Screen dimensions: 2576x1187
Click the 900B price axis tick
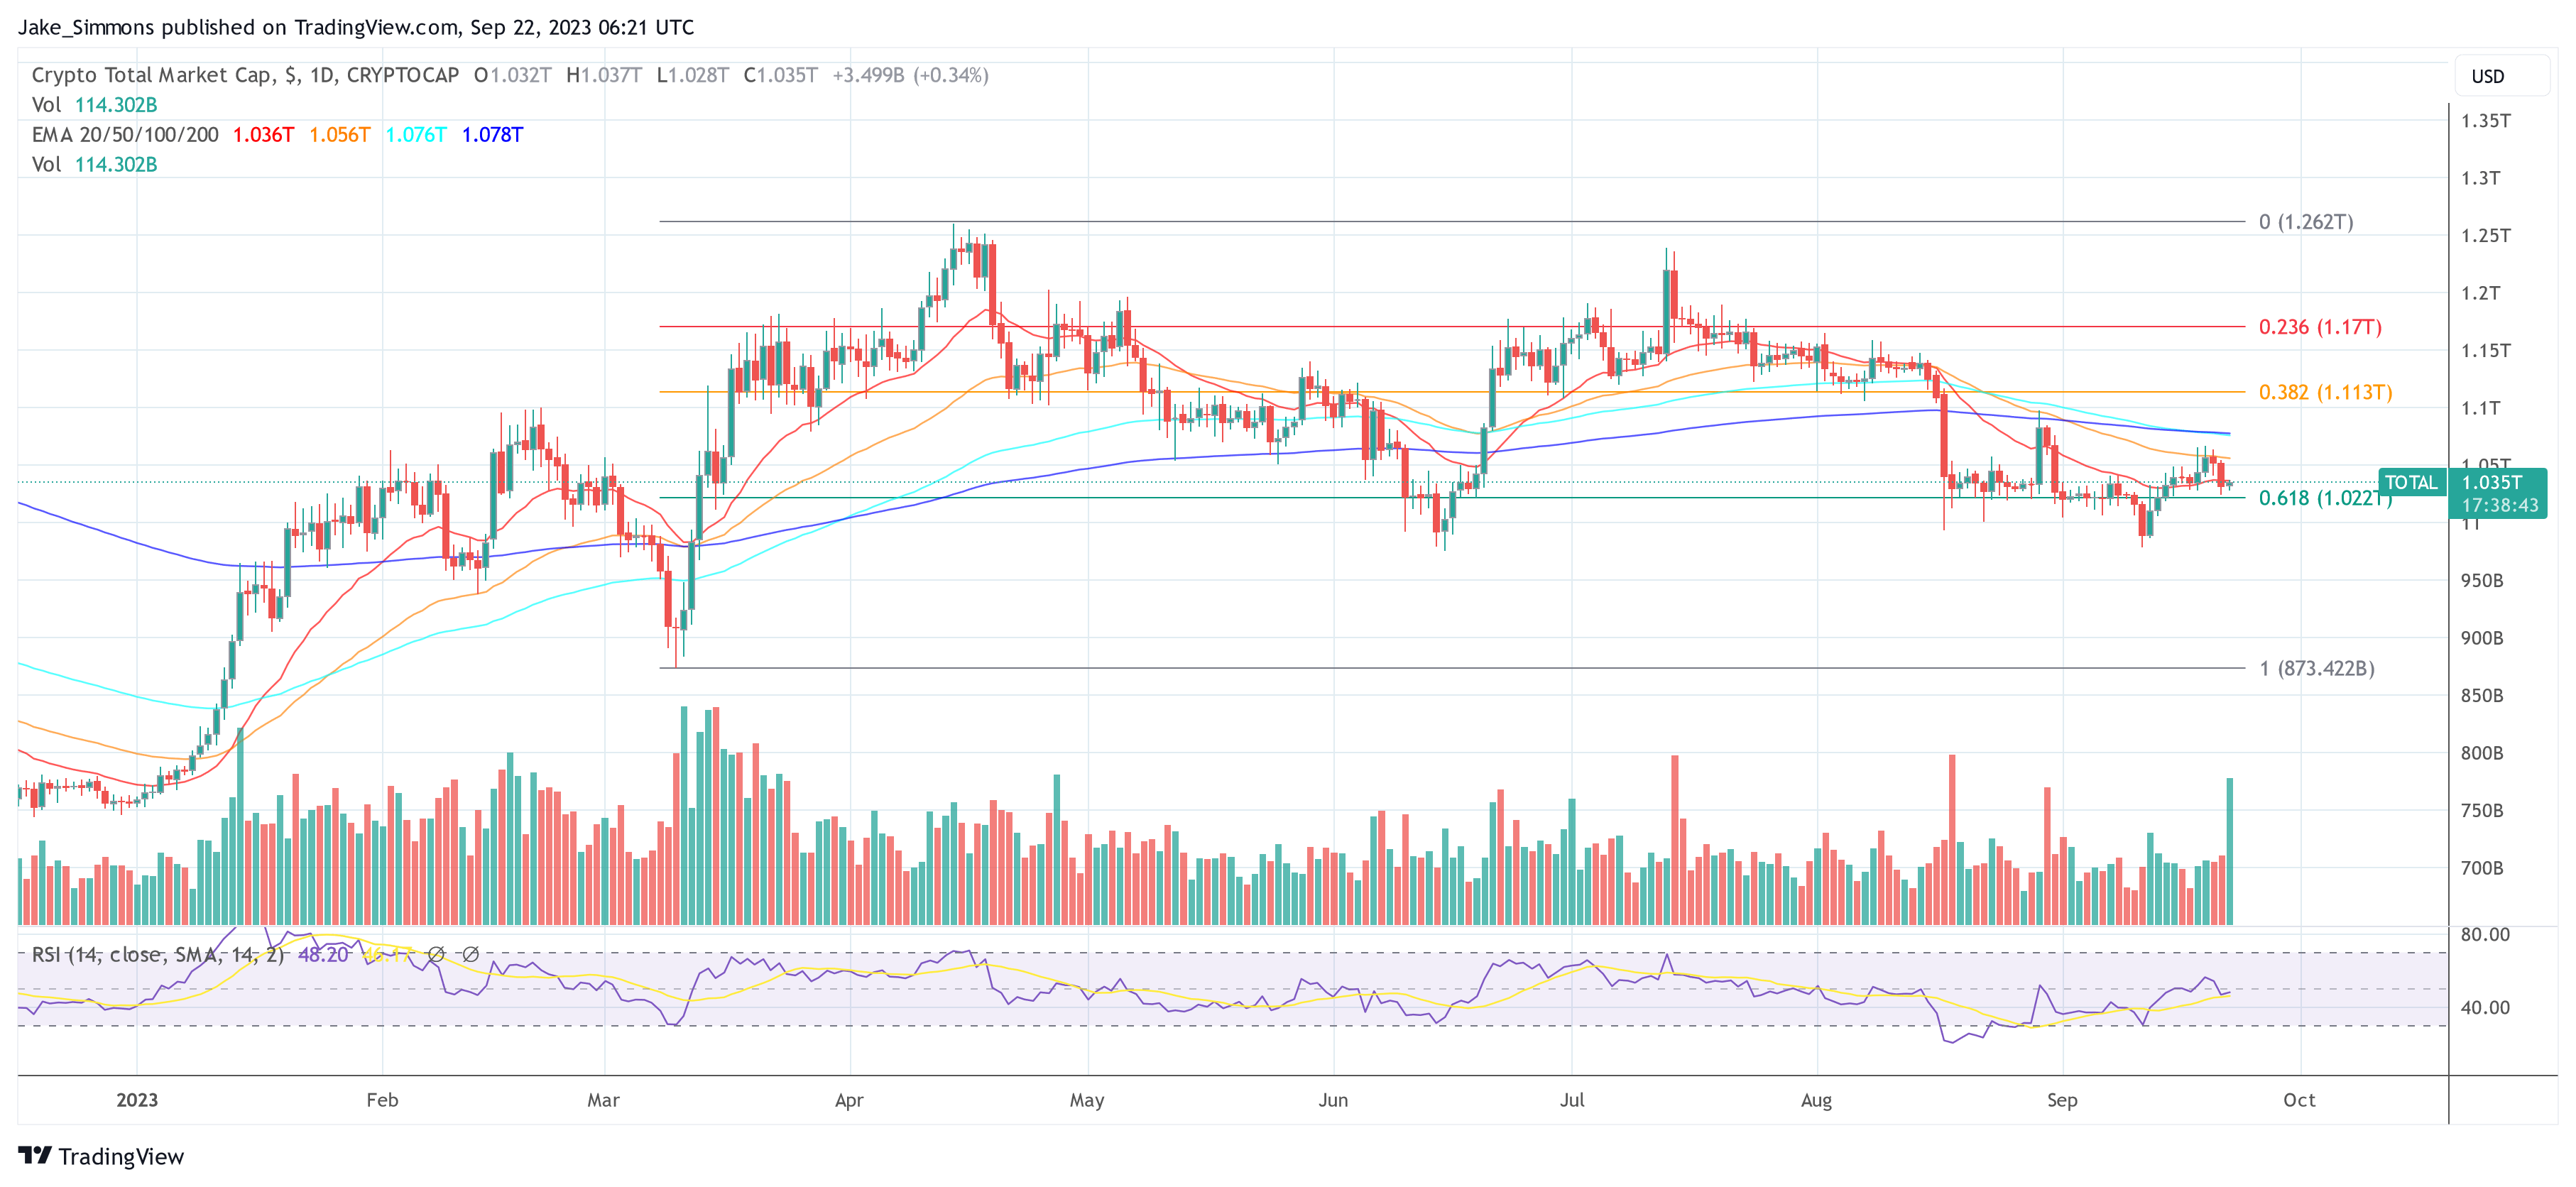2482,638
